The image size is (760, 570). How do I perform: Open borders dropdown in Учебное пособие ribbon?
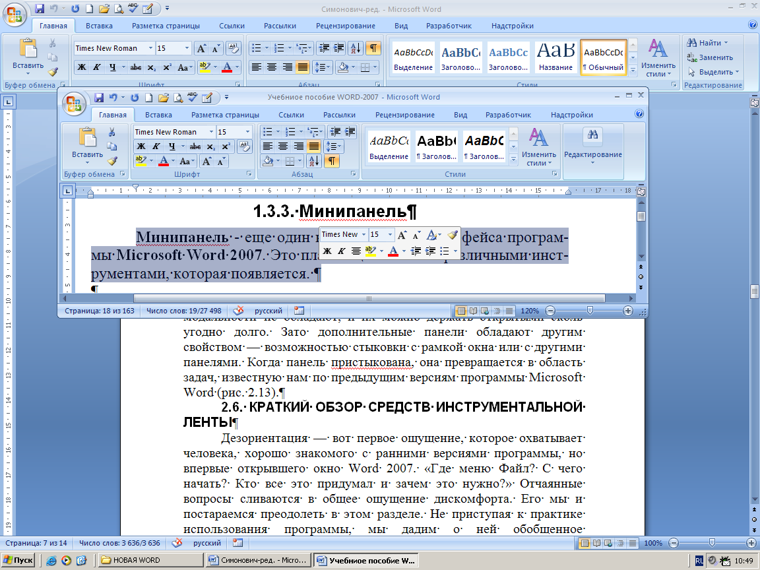300,161
